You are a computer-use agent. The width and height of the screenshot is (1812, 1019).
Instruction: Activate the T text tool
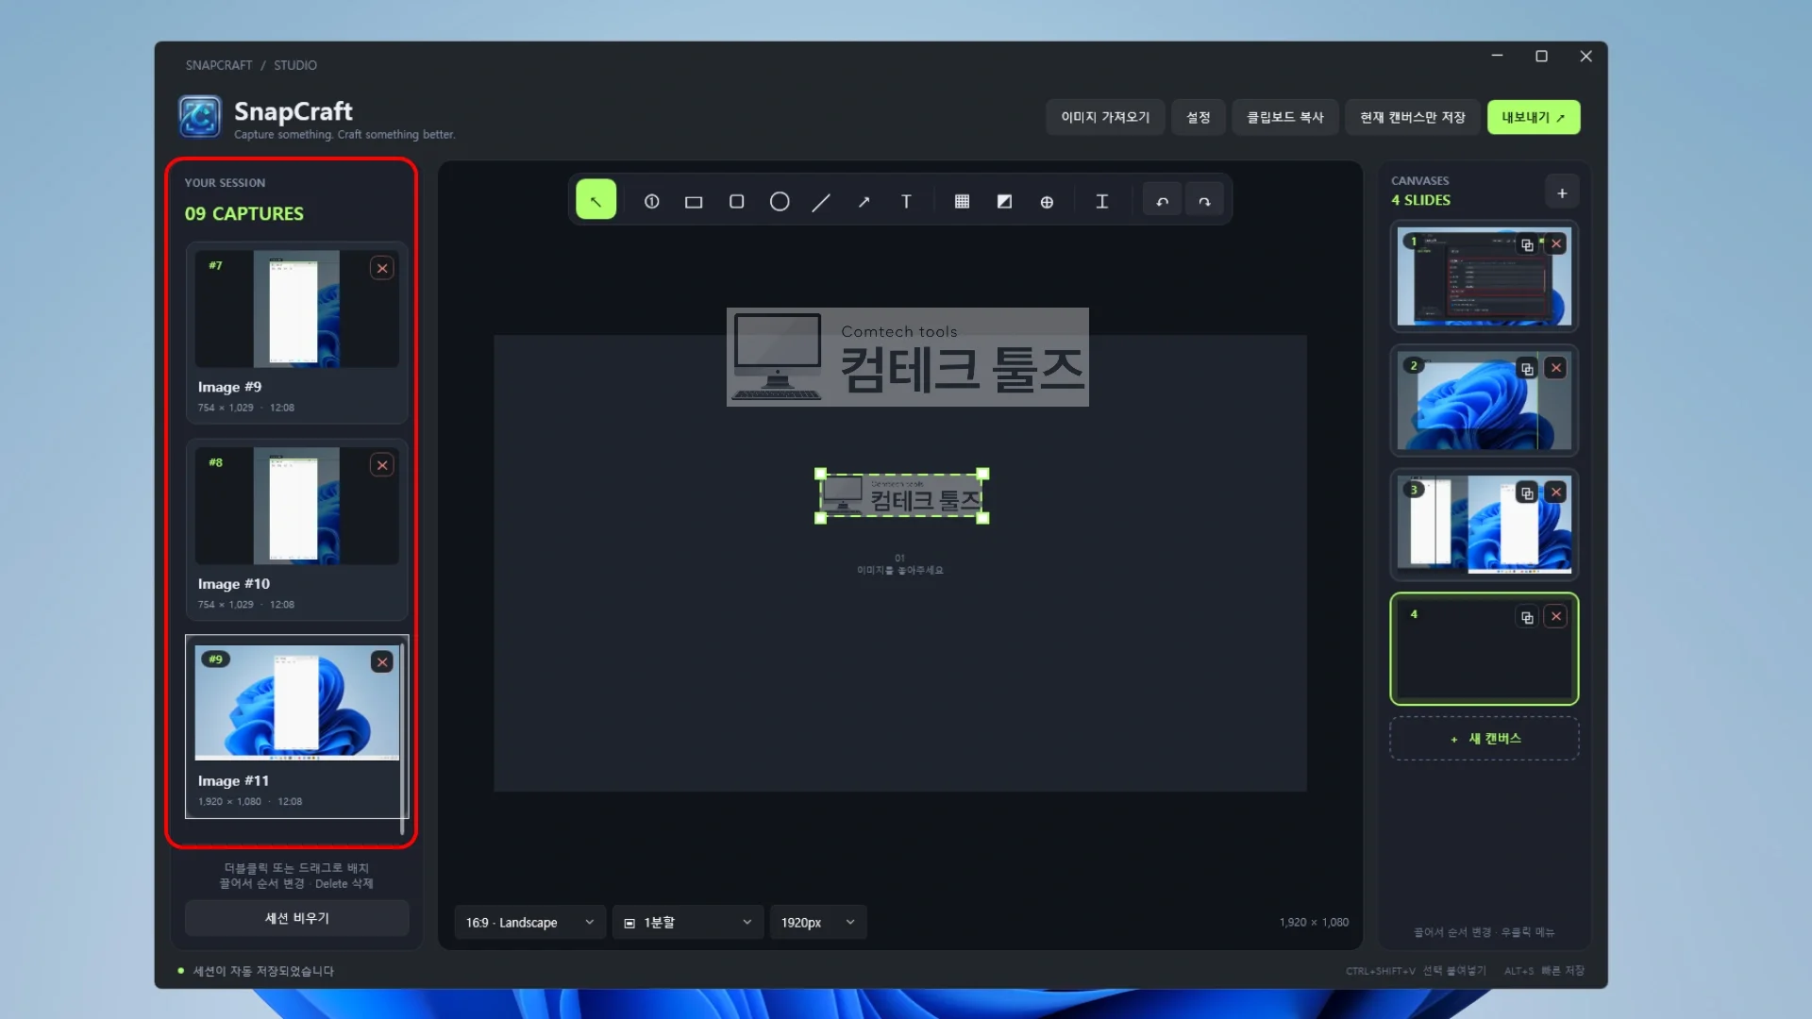pos(906,201)
